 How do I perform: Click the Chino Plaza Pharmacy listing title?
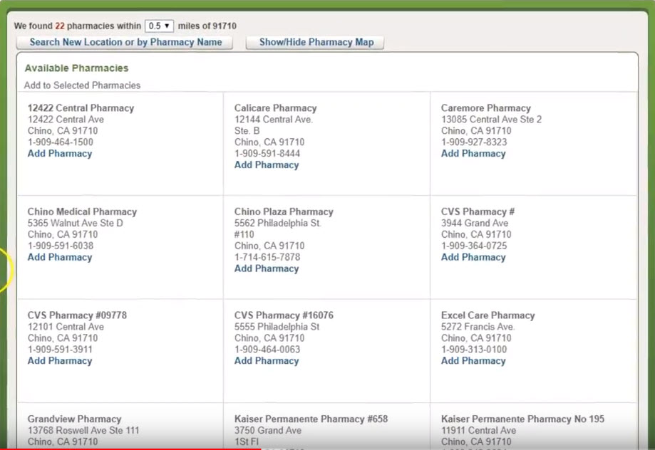tap(284, 212)
